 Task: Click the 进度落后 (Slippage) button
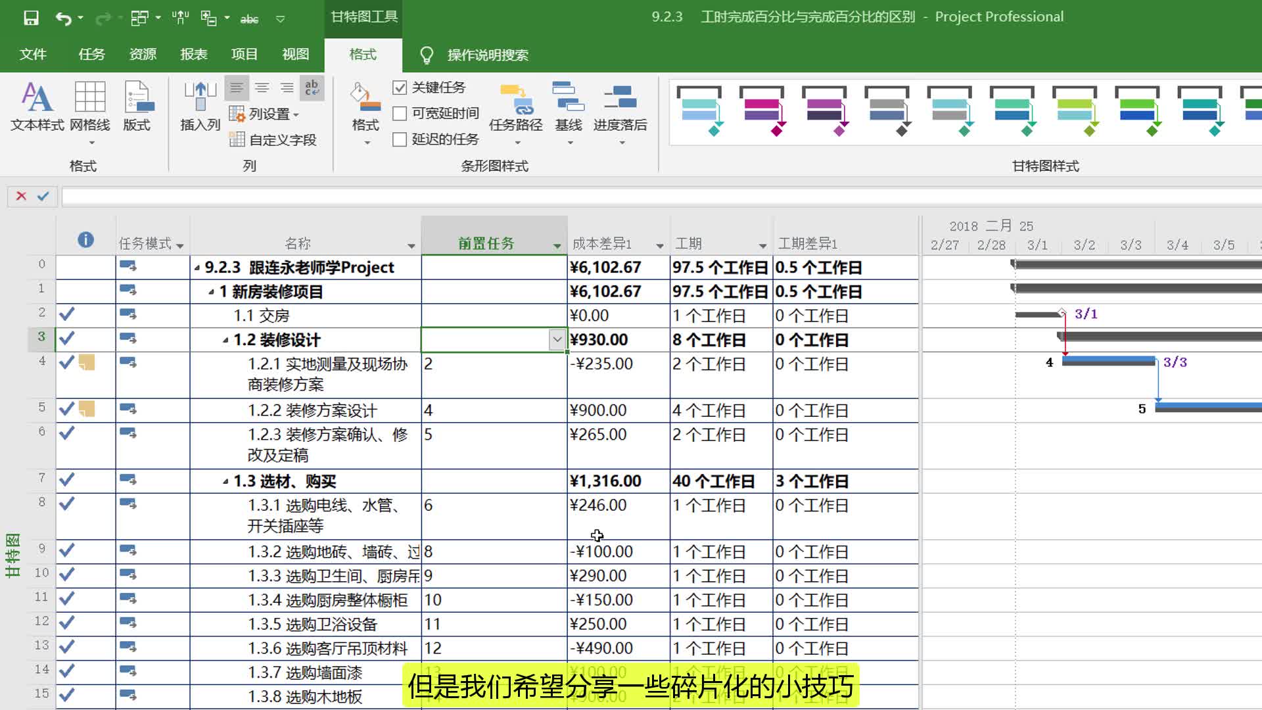pyautogui.click(x=619, y=108)
